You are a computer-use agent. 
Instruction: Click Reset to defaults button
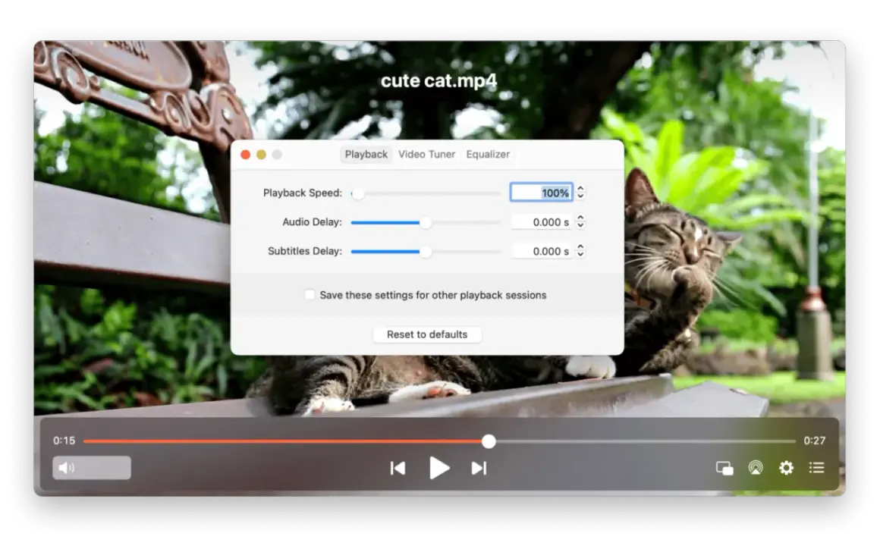[x=427, y=334]
